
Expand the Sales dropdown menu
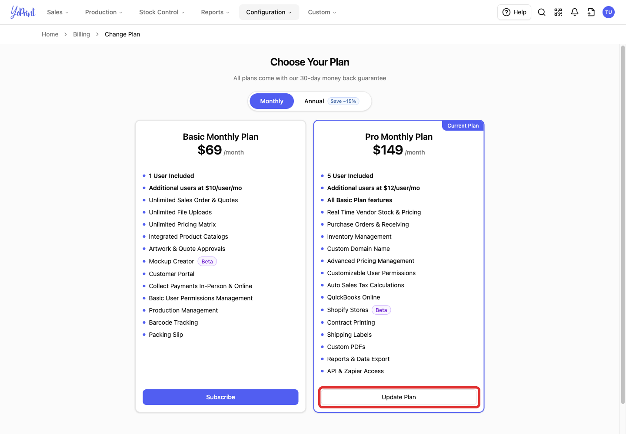tap(58, 12)
